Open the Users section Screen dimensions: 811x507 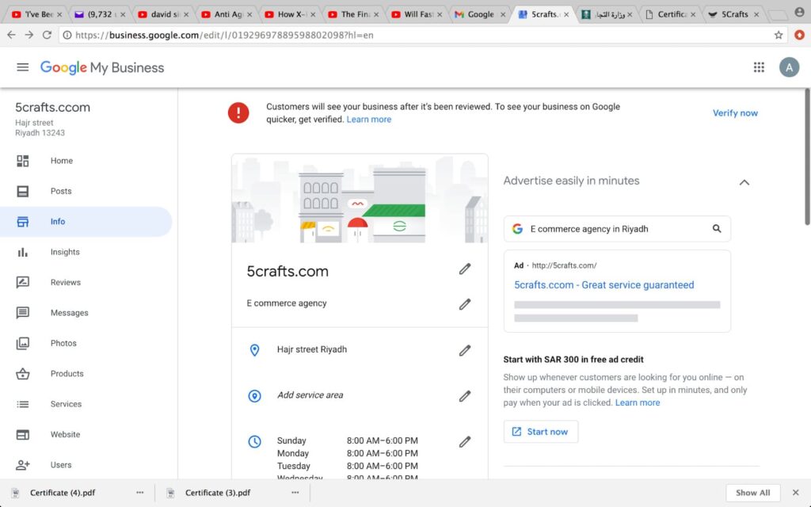point(86,465)
